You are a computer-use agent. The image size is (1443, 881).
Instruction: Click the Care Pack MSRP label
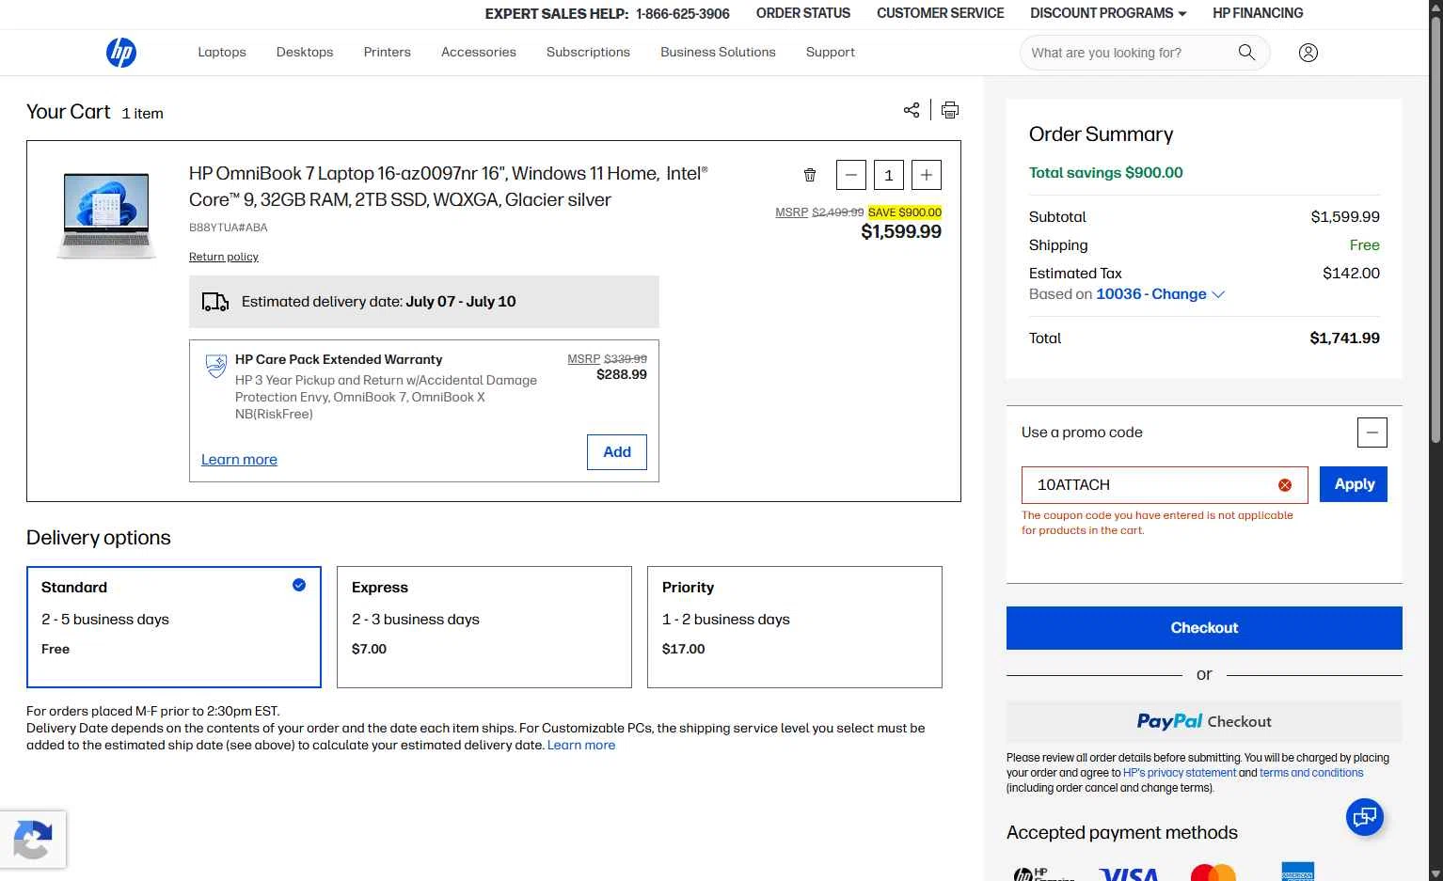click(583, 359)
